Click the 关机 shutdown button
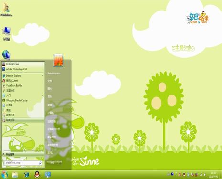 point(53,163)
